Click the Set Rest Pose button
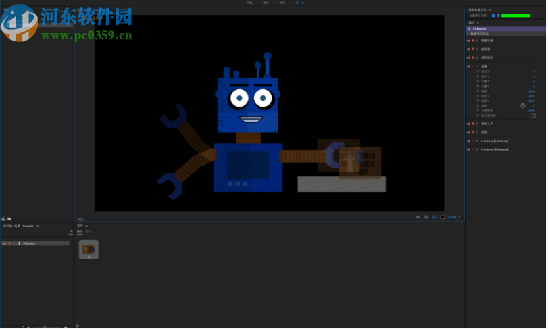The width and height of the screenshot is (548, 329). point(478,16)
